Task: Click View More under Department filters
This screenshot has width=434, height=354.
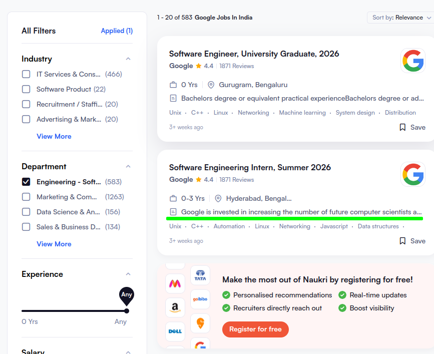Action: coord(54,244)
